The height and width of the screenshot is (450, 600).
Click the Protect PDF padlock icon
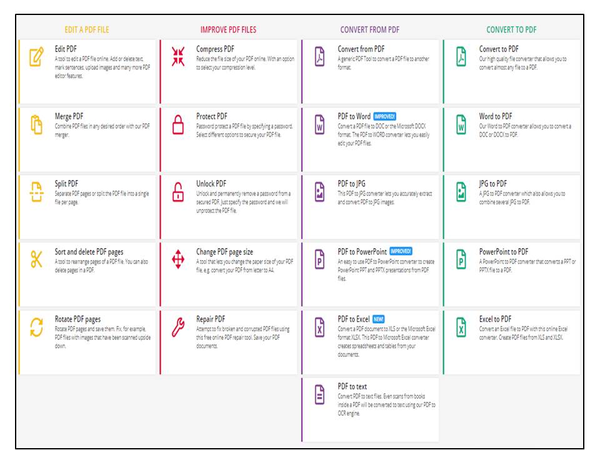(178, 124)
